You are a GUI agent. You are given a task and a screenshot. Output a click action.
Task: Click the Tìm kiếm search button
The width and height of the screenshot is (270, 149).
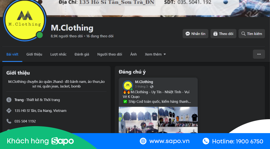pyautogui.click(x=252, y=34)
